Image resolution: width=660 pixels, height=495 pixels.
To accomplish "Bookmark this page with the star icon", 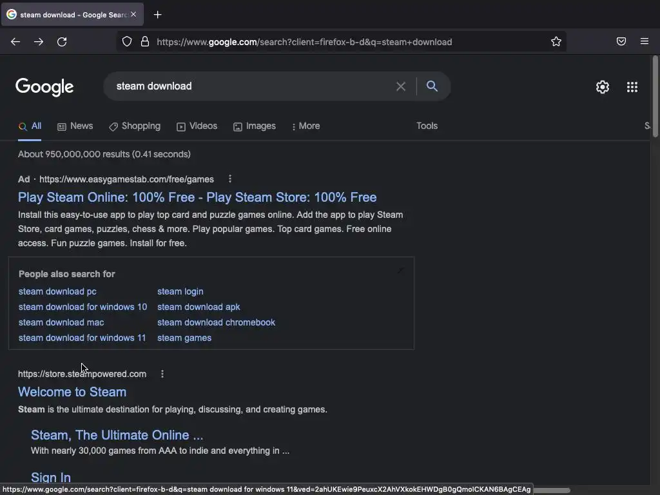I will click(x=556, y=41).
